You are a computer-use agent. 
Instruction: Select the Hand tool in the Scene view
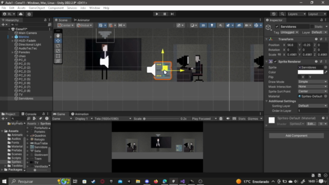tap(58, 35)
